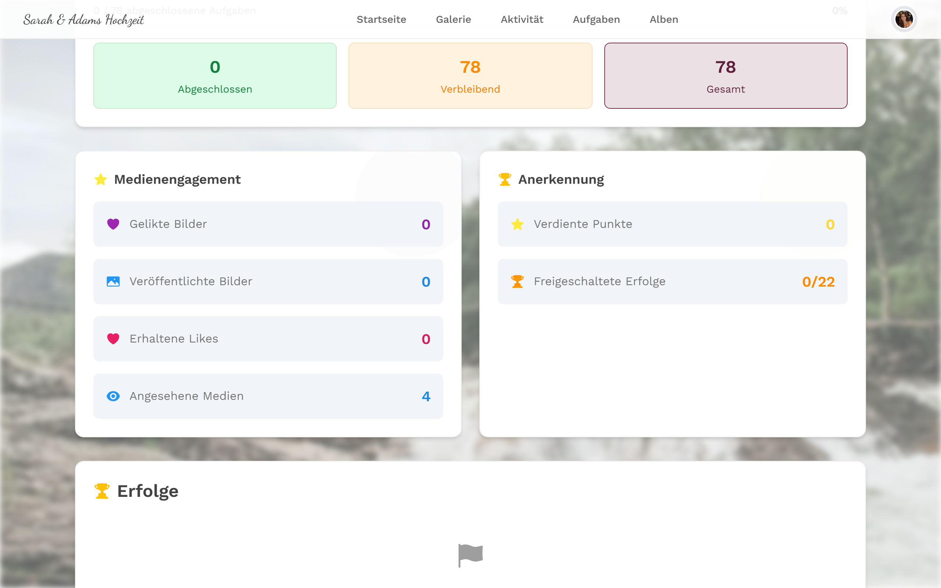The image size is (941, 588).
Task: Click the red heart icon beside Erhaltene Likes
Action: tap(113, 339)
